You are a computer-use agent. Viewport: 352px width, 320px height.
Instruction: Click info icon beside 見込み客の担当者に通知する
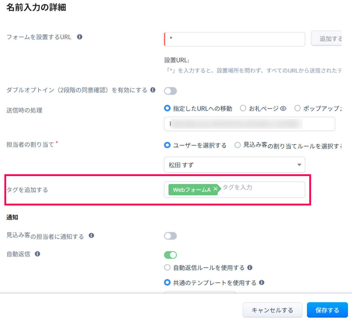point(91,236)
